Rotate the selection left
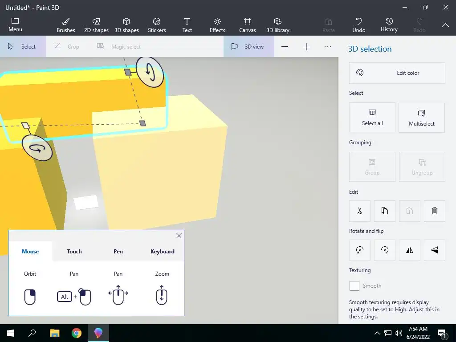The height and width of the screenshot is (342, 456). pyautogui.click(x=360, y=250)
